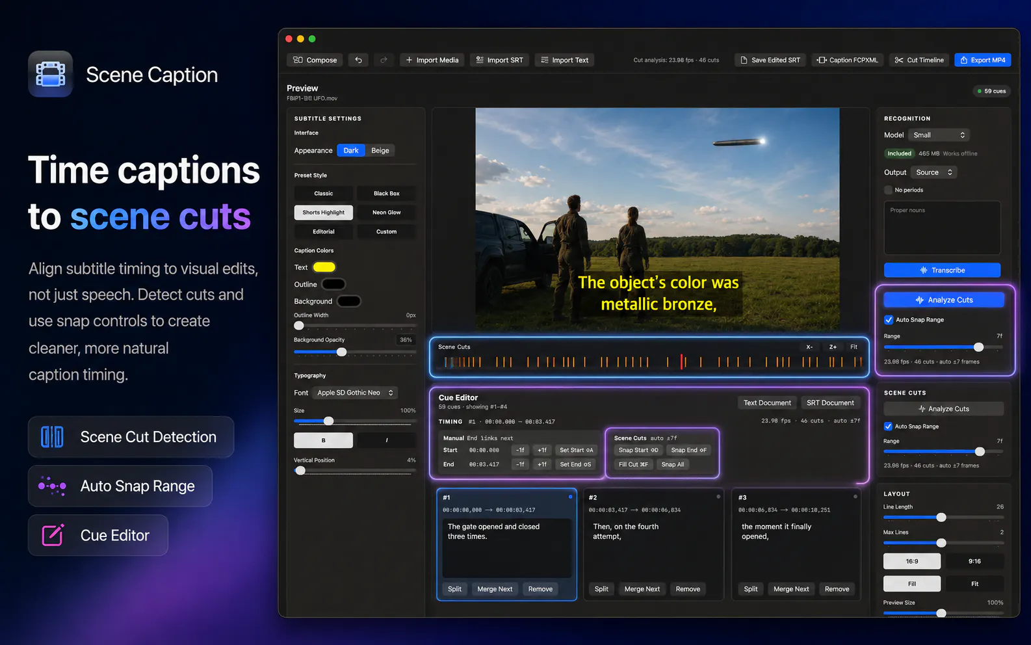1031x645 pixels.
Task: Click the Snap End button
Action: [688, 450]
